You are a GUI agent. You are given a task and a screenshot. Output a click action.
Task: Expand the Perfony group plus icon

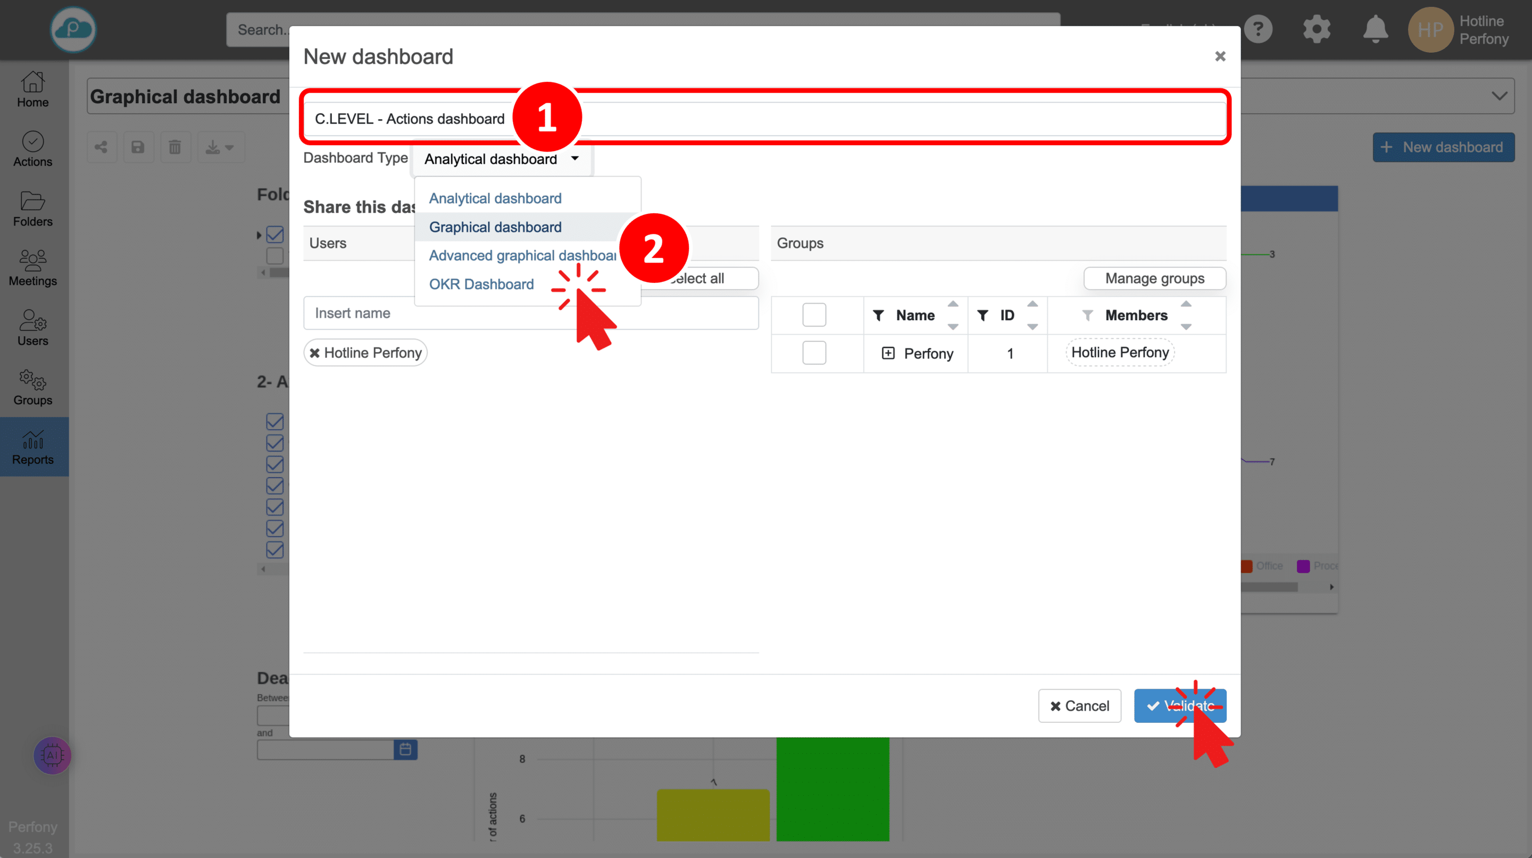pos(887,353)
